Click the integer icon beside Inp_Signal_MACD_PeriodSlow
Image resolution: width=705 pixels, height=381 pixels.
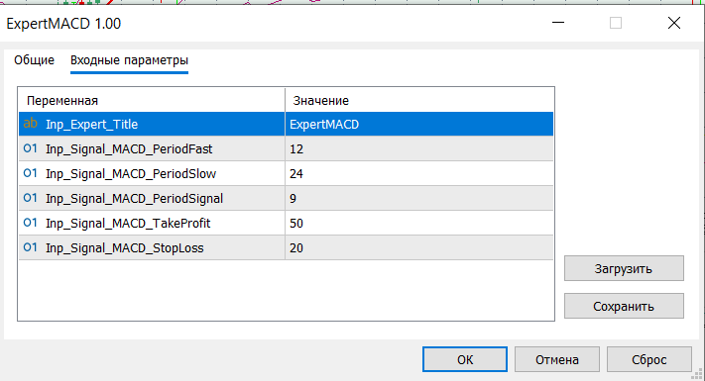pos(30,173)
